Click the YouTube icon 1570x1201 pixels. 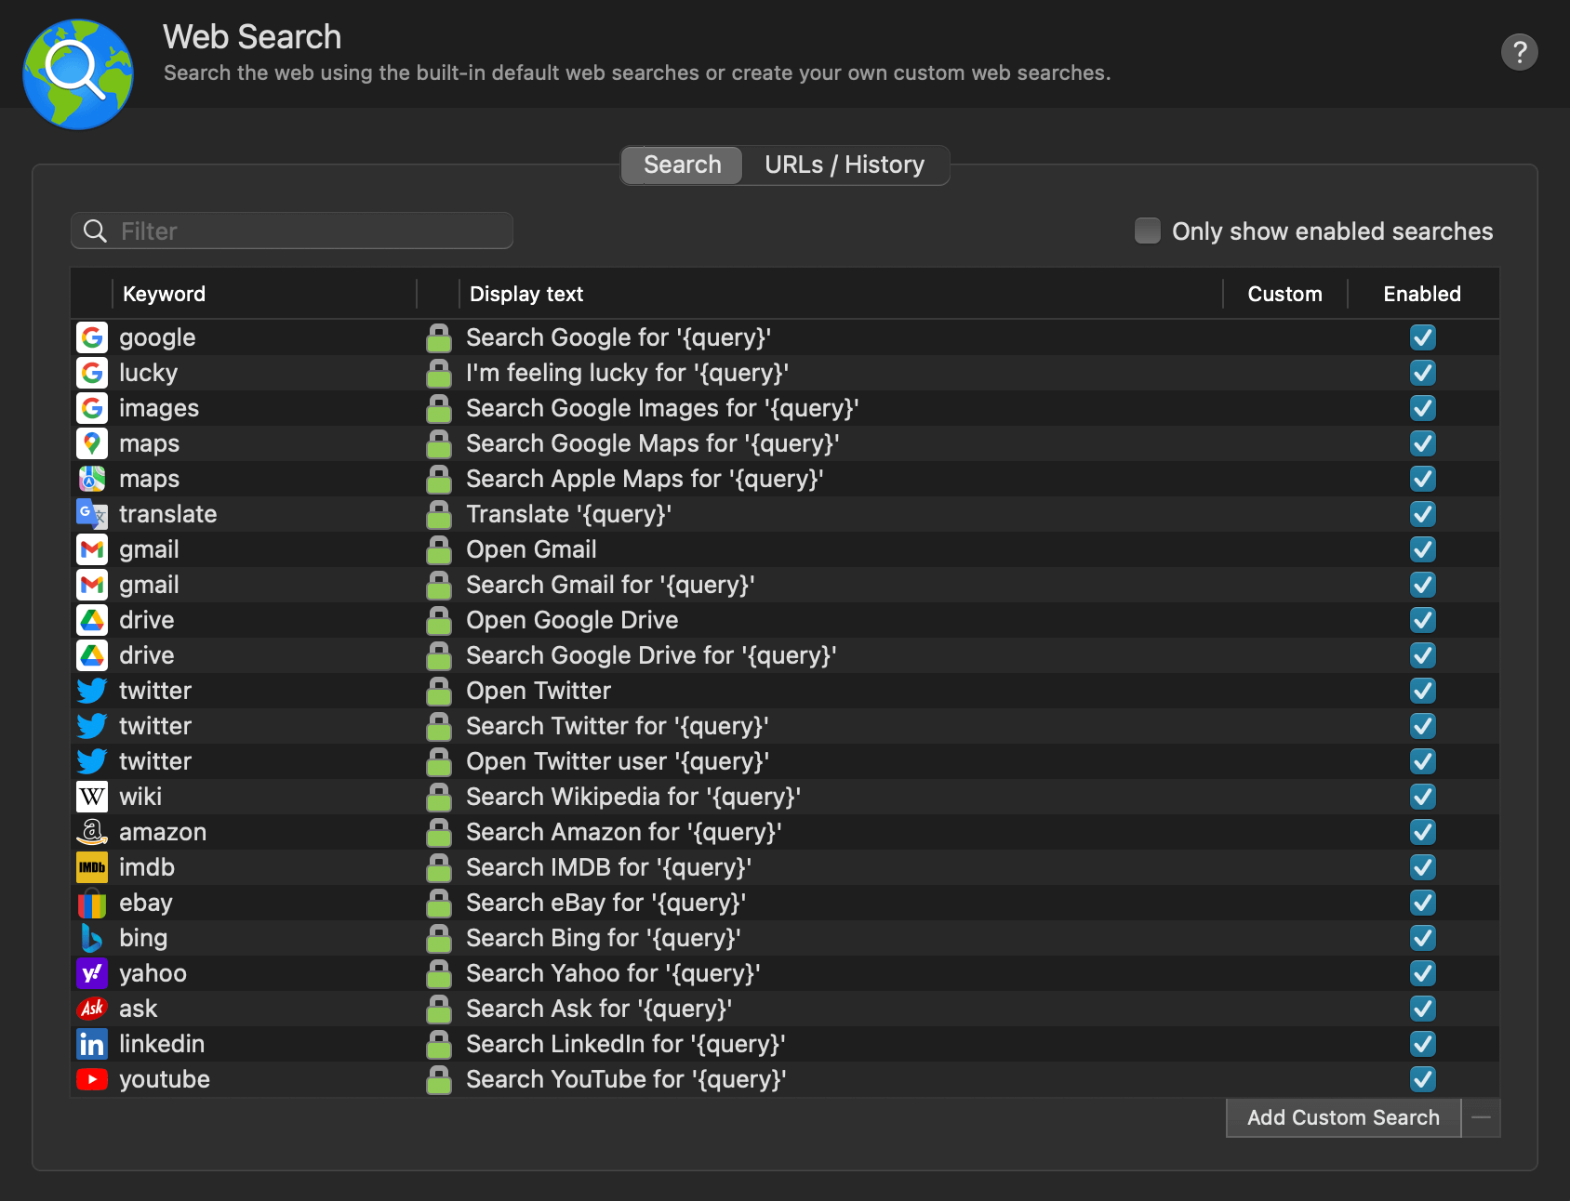91,1079
